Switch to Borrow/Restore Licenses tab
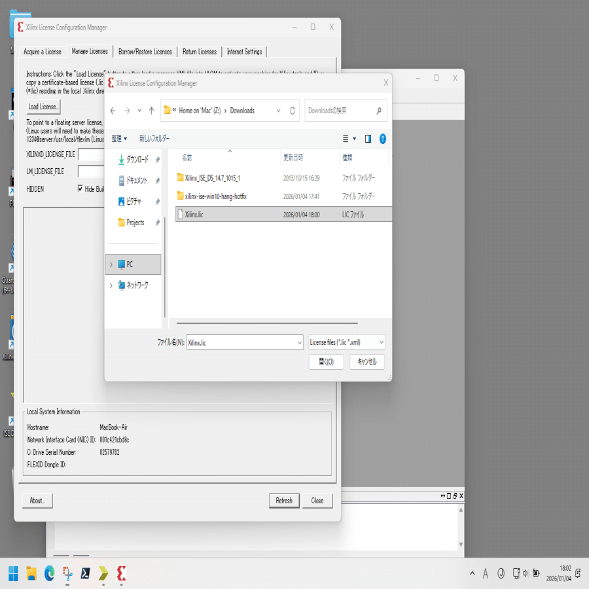This screenshot has width=589, height=589. (145, 52)
